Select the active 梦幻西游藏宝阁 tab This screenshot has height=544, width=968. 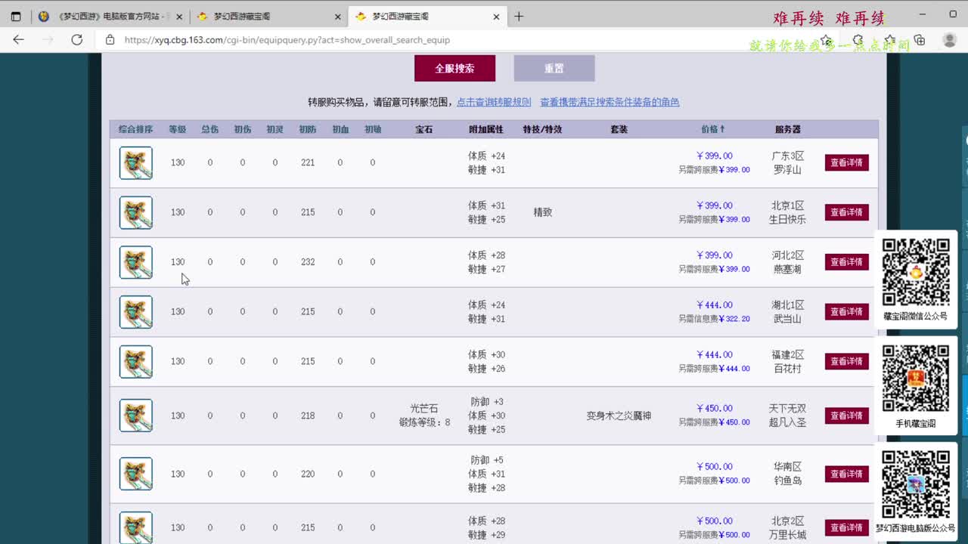point(428,16)
